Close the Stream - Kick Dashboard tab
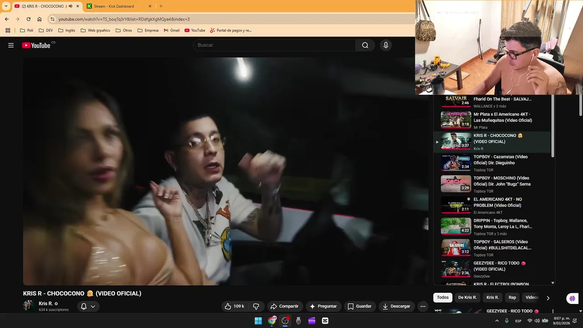 [150, 6]
